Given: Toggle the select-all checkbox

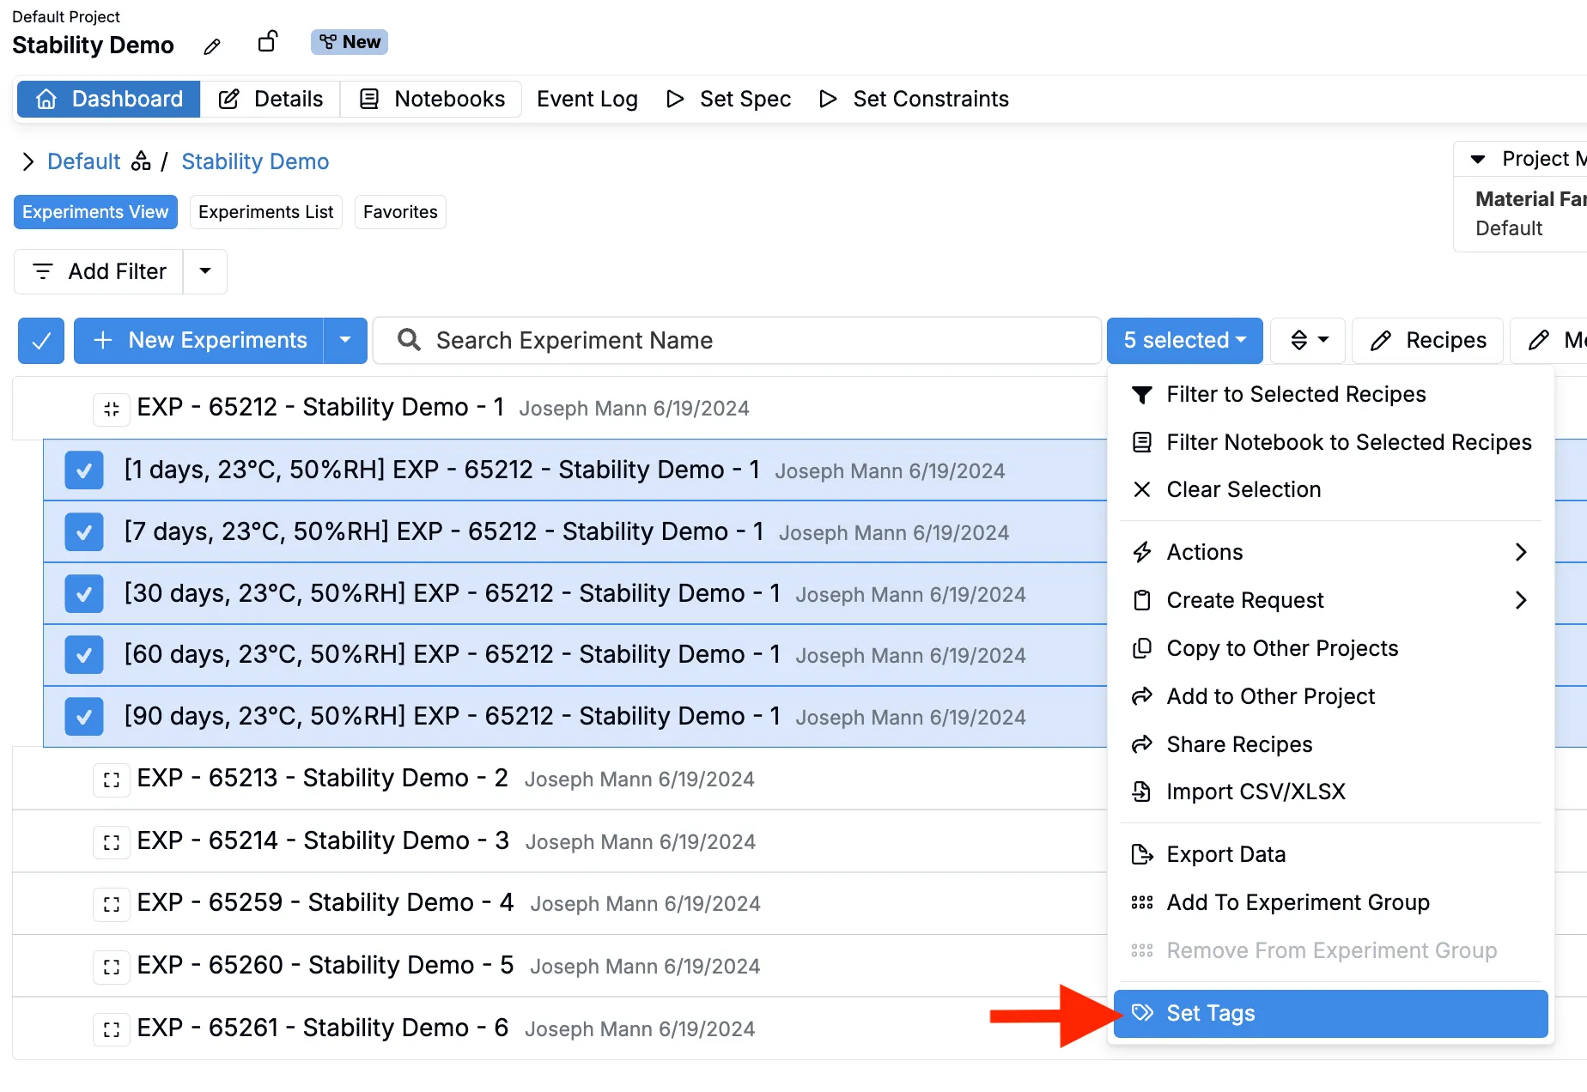Looking at the screenshot, I should (x=41, y=341).
